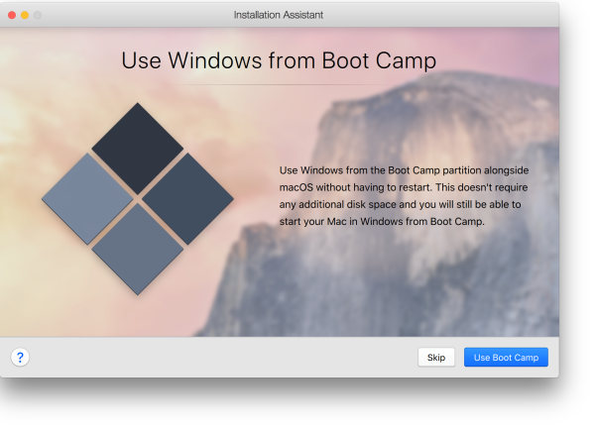Image resolution: width=595 pixels, height=429 pixels.
Task: Click empty bottom bar area left of Skip
Action: pyautogui.click(x=218, y=358)
